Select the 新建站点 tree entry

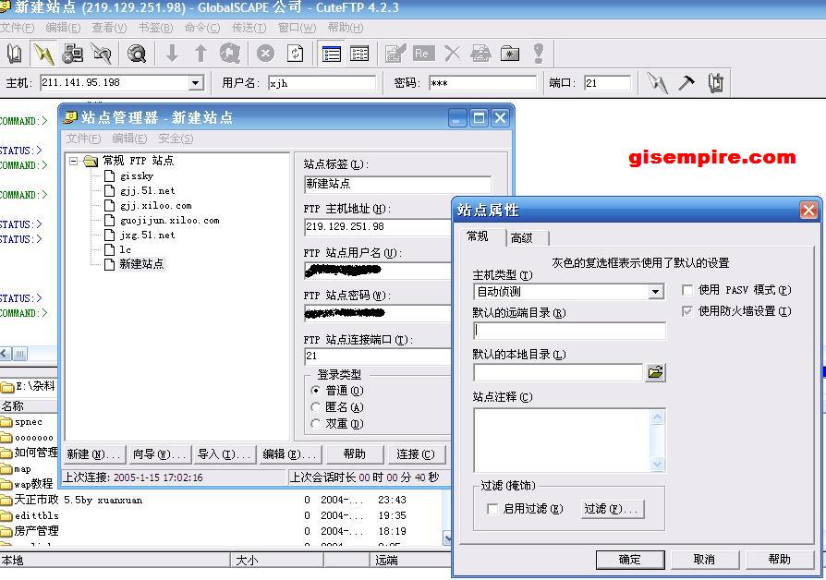141,264
